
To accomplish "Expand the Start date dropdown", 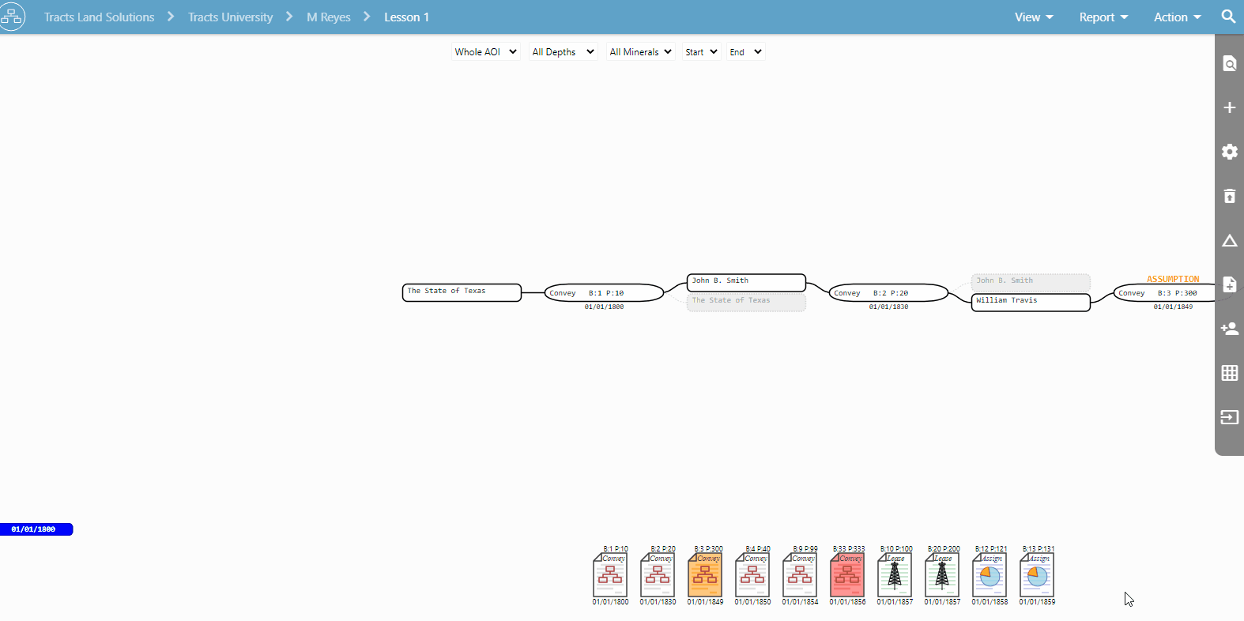I will [701, 52].
